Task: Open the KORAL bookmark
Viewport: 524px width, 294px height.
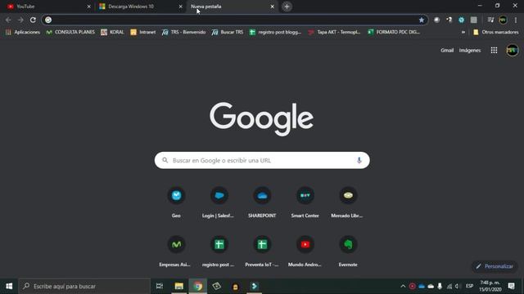Action: [112, 33]
